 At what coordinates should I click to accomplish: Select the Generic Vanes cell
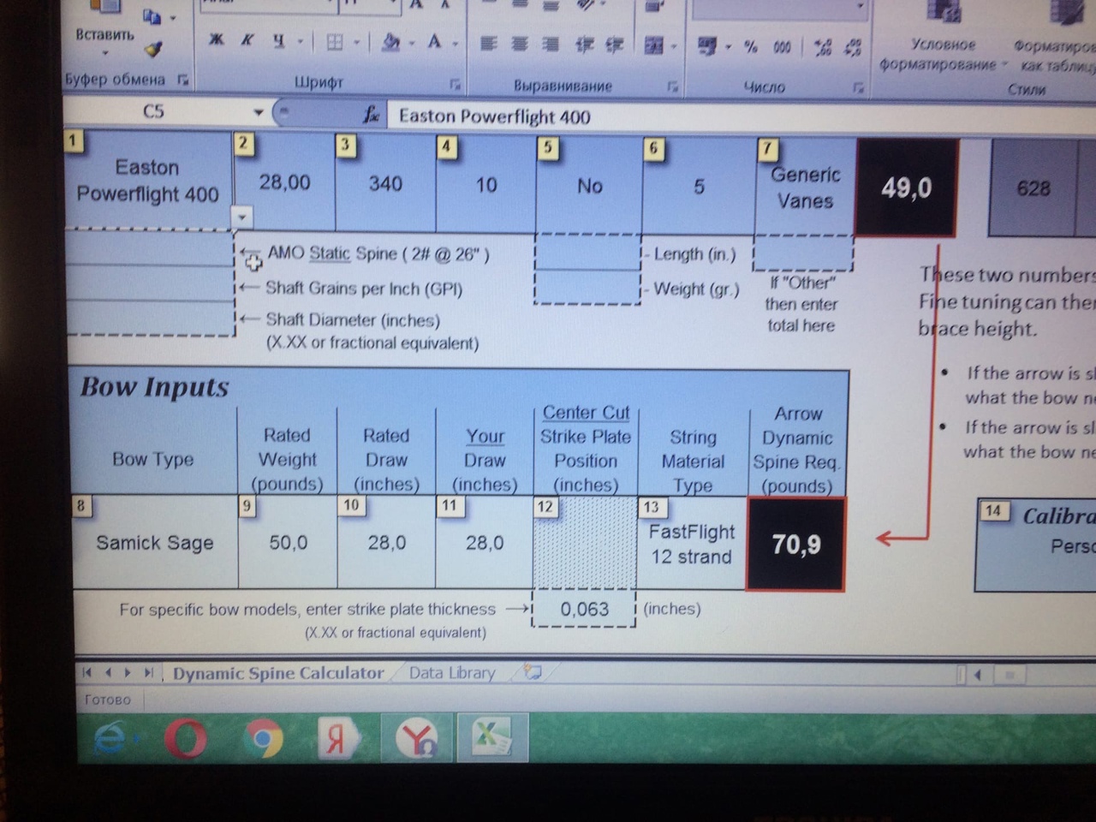[805, 187]
